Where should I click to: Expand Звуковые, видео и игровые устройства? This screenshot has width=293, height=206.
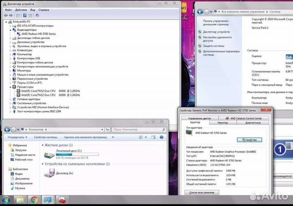pos(10,46)
